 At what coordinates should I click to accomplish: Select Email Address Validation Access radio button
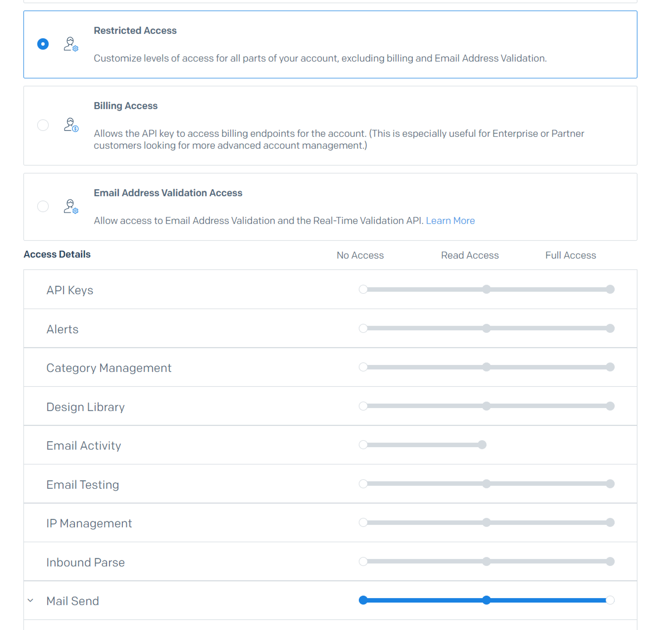(43, 206)
